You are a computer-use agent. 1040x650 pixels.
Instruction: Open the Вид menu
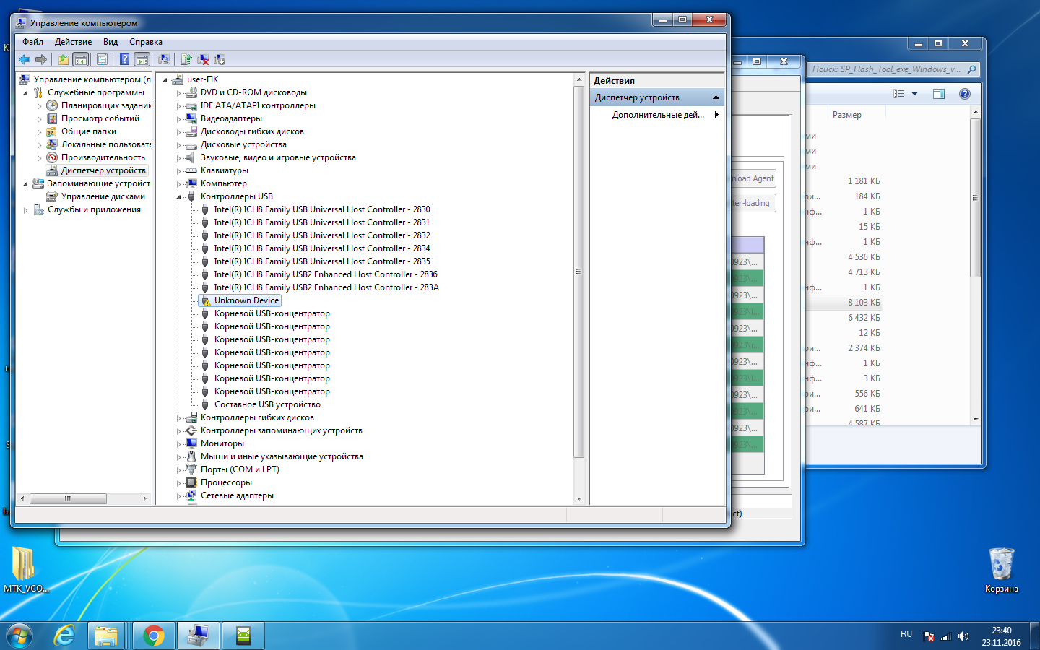pos(110,42)
